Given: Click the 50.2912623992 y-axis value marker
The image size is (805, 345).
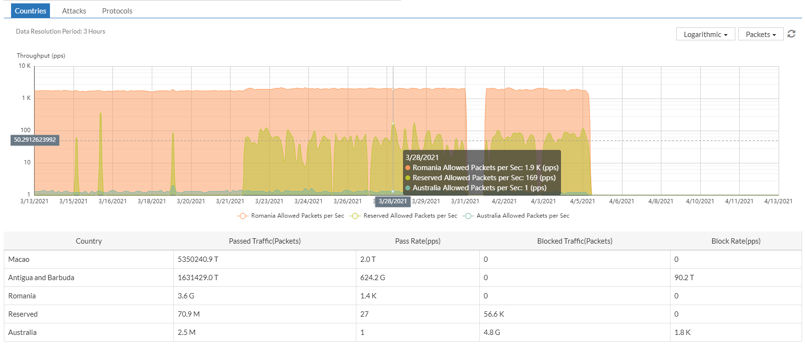Looking at the screenshot, I should [x=35, y=140].
